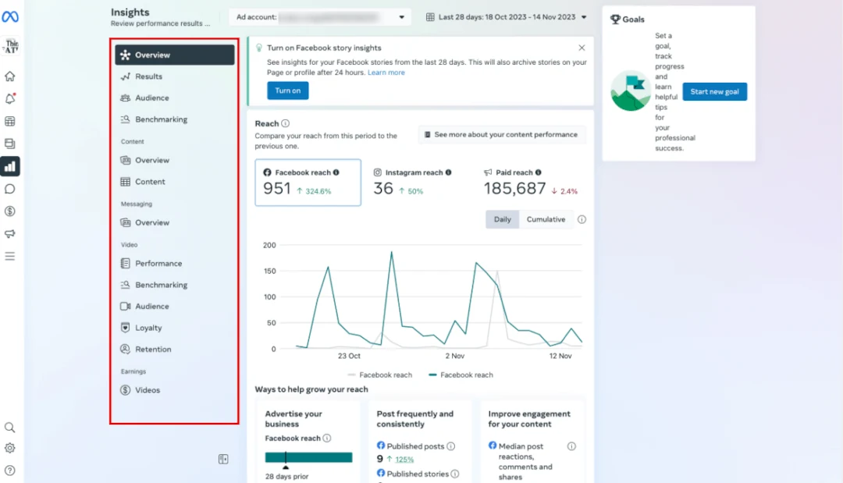The height and width of the screenshot is (483, 843).
Task: Open Videos under the Earnings section
Action: (175, 390)
